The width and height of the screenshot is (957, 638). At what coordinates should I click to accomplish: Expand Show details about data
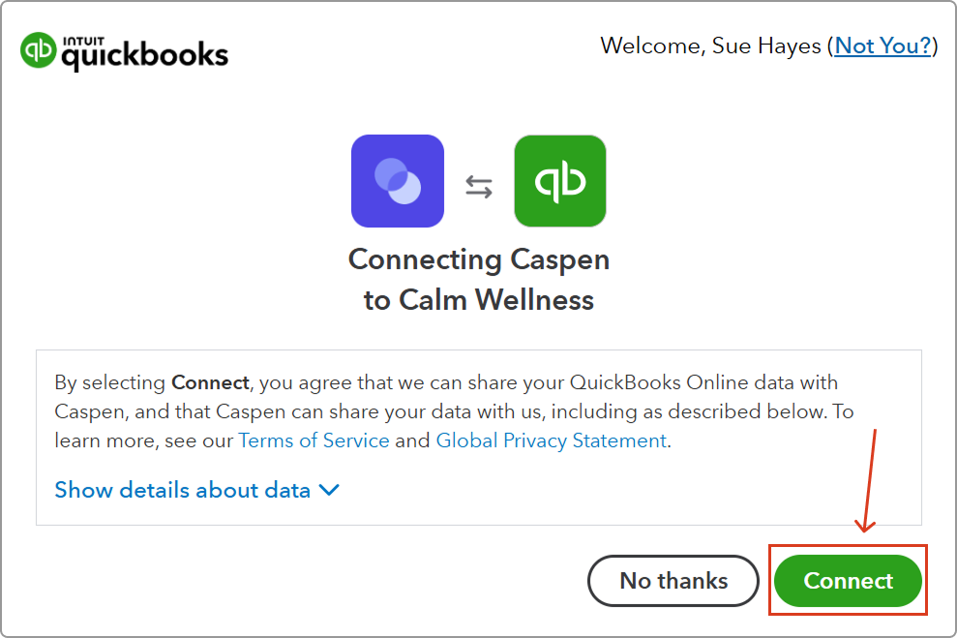pos(183,490)
